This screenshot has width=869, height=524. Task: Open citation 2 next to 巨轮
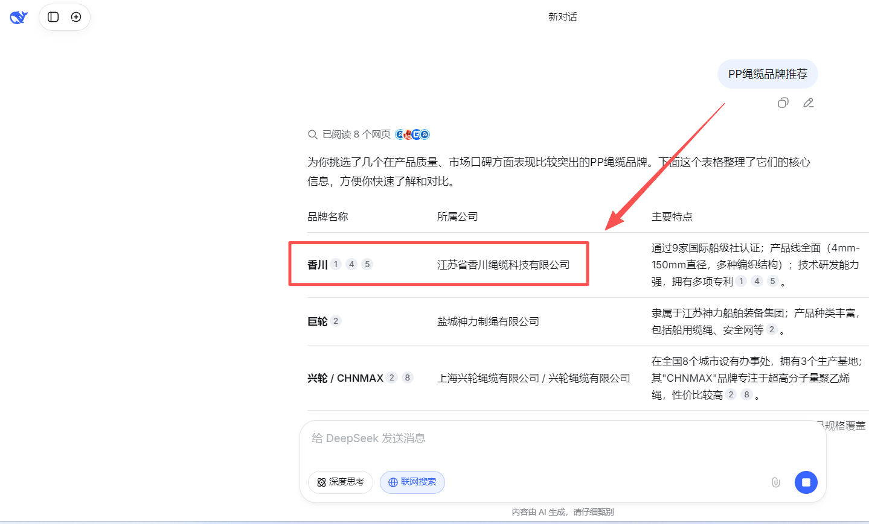[336, 321]
